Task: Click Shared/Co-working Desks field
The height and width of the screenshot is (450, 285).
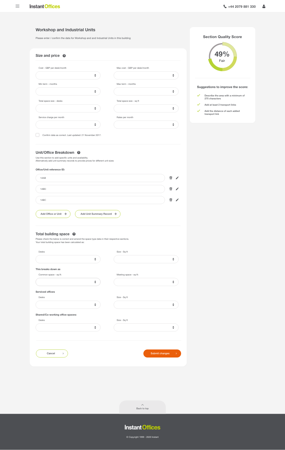Action: point(68,327)
